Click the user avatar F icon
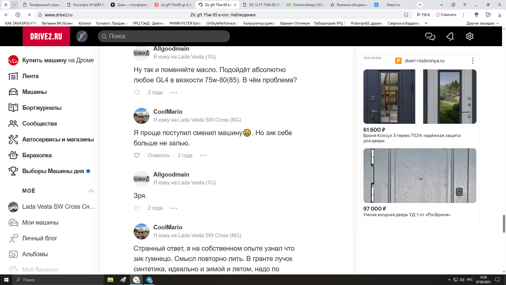 82,36
